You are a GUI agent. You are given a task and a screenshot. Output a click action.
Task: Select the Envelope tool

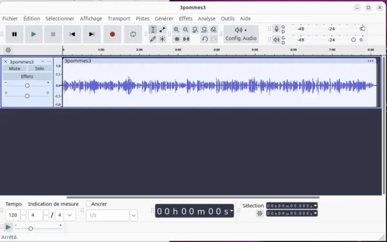(x=162, y=30)
